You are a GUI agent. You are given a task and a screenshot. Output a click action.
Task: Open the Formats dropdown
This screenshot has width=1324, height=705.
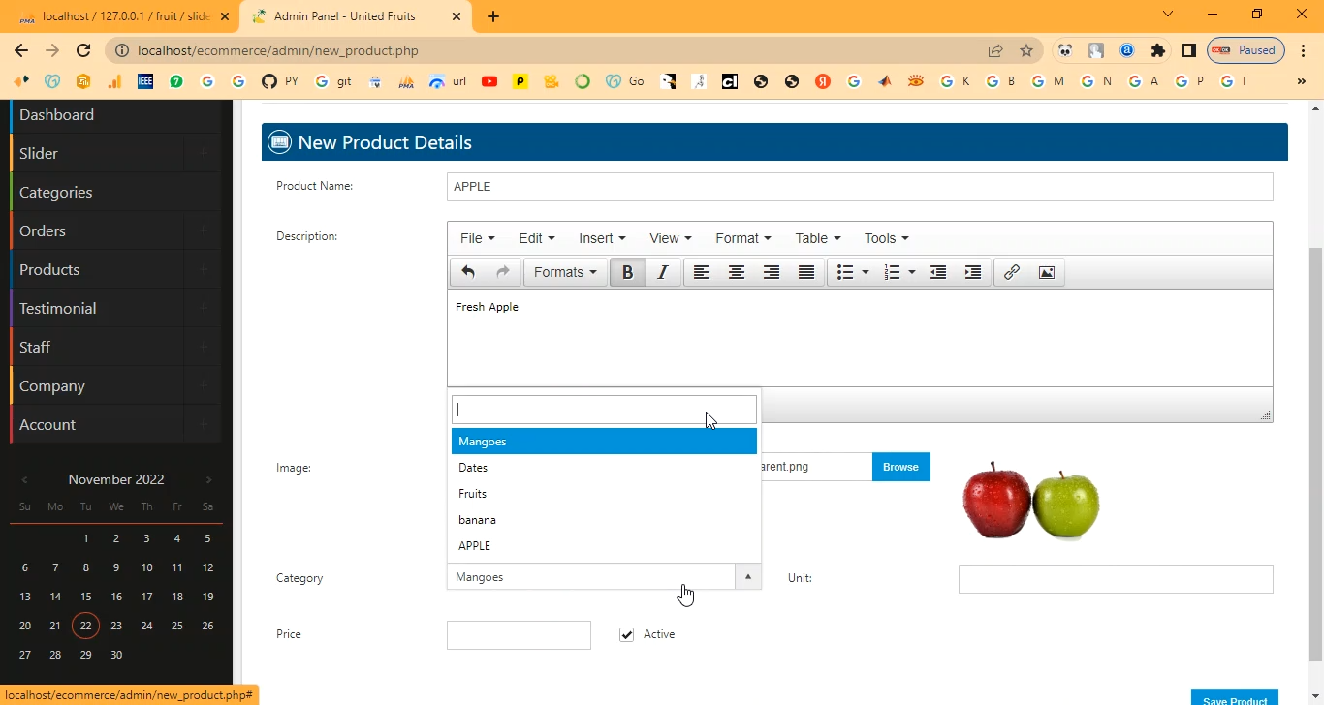pyautogui.click(x=565, y=273)
